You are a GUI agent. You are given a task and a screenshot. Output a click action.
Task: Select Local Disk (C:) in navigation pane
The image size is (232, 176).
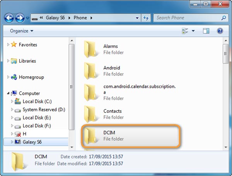(x=37, y=101)
